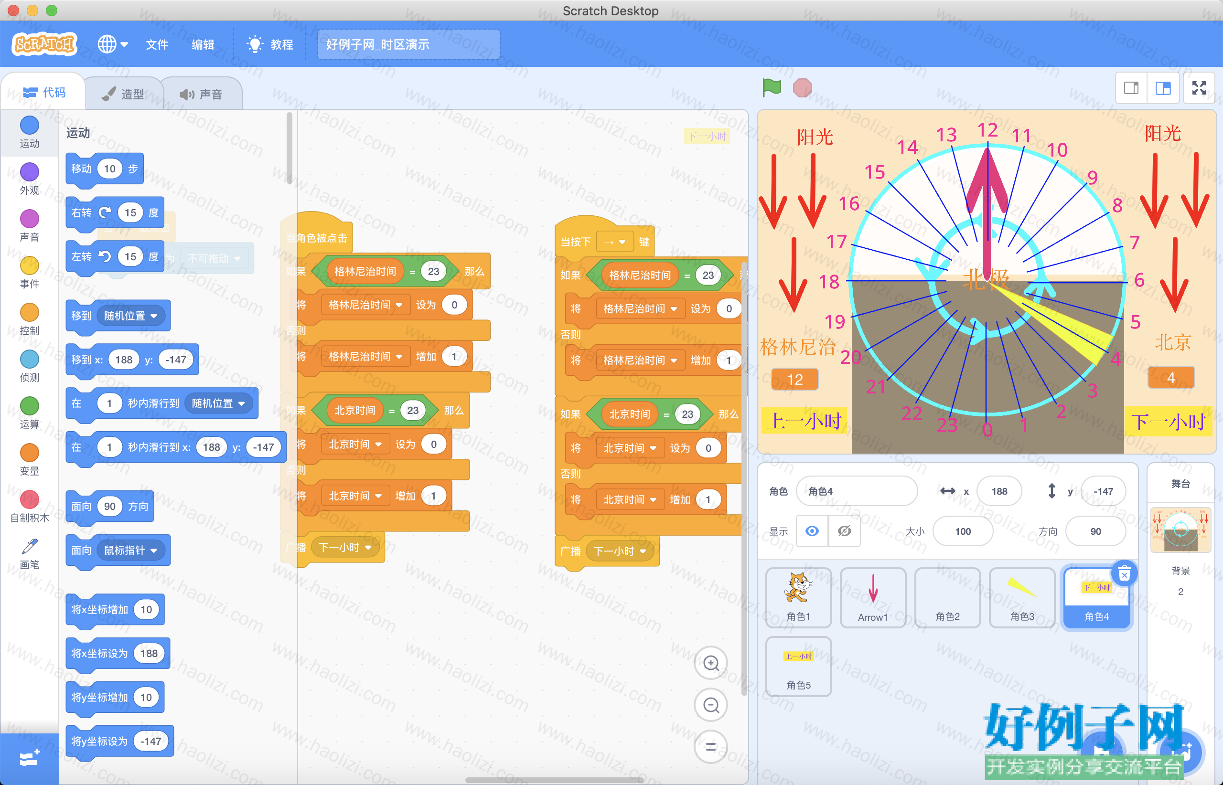The height and width of the screenshot is (785, 1223).
Task: Open 格林尼治时间 dropdown in right 设为 block
Action: (x=640, y=308)
